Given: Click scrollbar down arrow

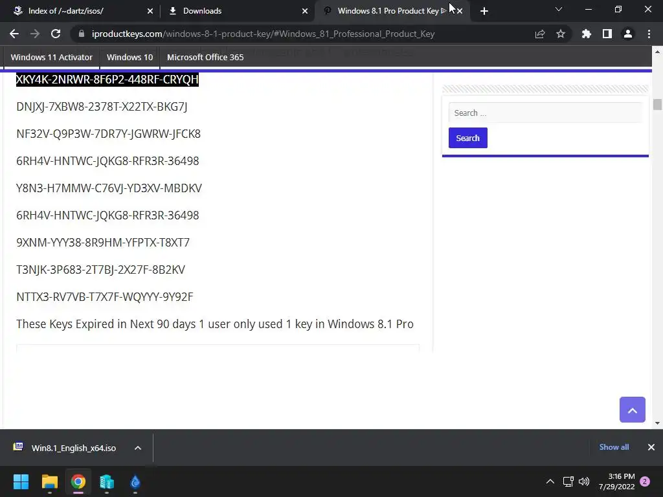Looking at the screenshot, I should (x=657, y=423).
